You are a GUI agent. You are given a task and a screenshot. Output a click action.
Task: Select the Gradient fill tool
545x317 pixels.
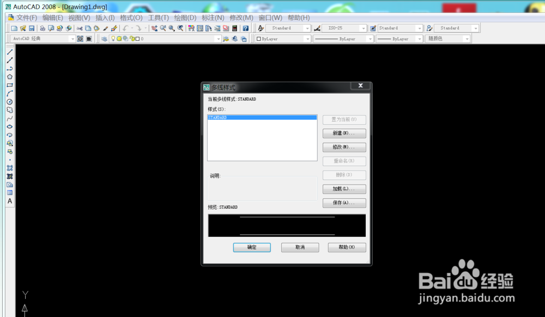point(10,176)
